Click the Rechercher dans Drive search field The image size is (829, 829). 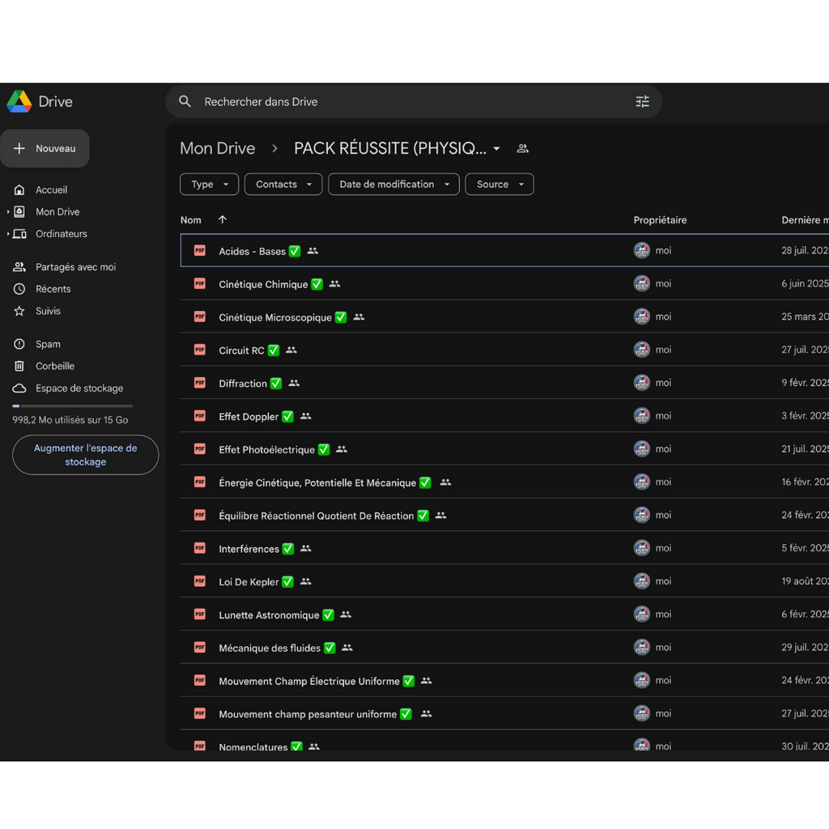pos(405,102)
